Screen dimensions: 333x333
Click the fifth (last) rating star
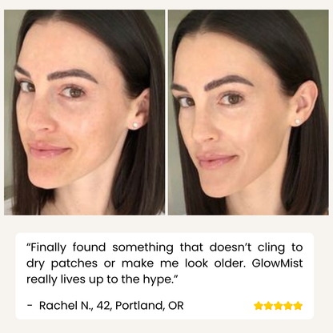coord(298,306)
